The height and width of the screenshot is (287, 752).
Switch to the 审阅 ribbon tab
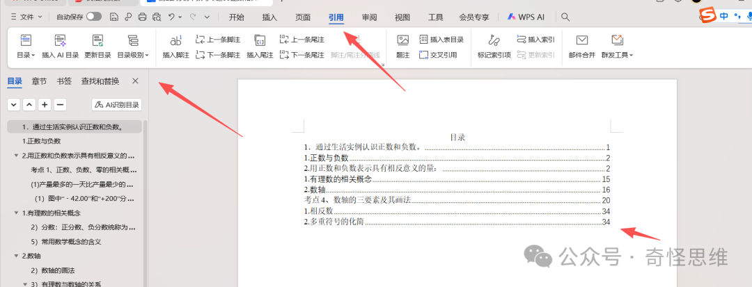pos(369,17)
